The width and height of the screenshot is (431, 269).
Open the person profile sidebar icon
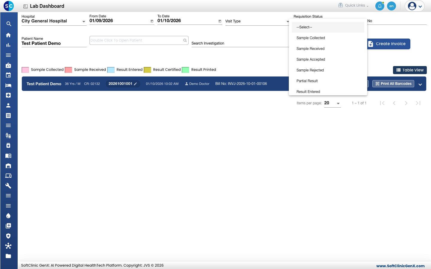point(8,105)
